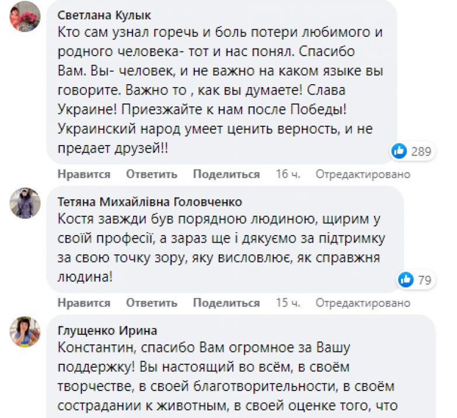
Task: Click the like icon showing 79 reactions
Action: click(x=406, y=280)
